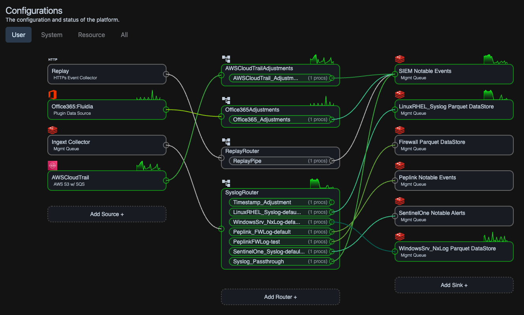The height and width of the screenshot is (315, 524).
Task: Click the queue icon on SIEM Notable Events
Action: pyautogui.click(x=400, y=59)
